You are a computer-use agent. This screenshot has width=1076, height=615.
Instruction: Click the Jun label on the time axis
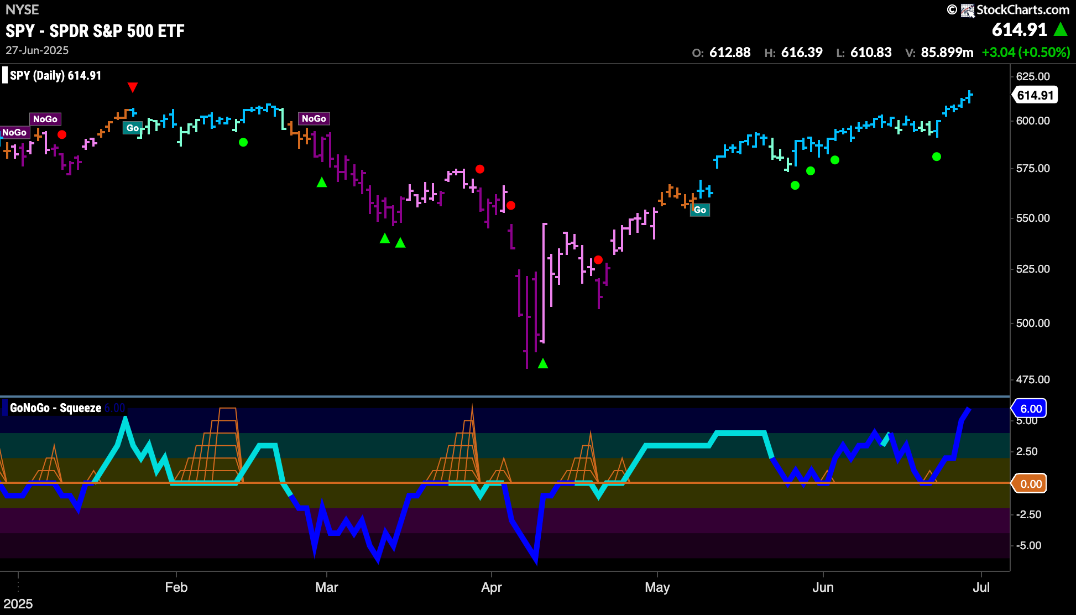[x=823, y=587]
